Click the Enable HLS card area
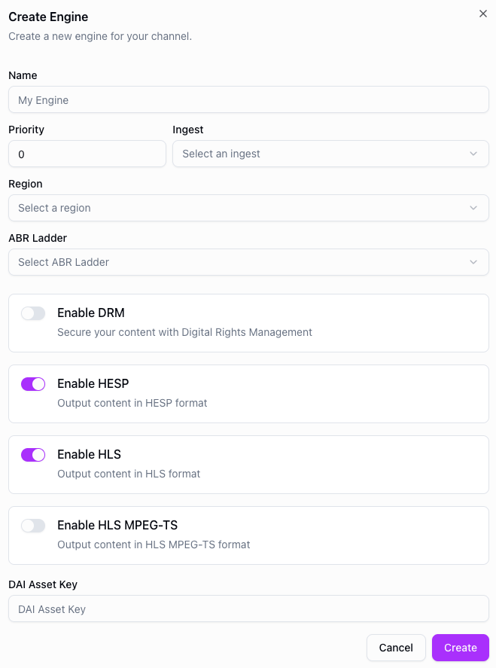 pyautogui.click(x=248, y=465)
